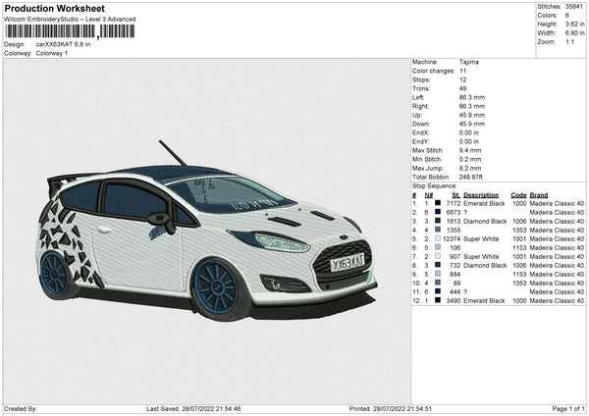This screenshot has width=589, height=416.
Task: Click the EndY: label
Action: click(x=420, y=142)
